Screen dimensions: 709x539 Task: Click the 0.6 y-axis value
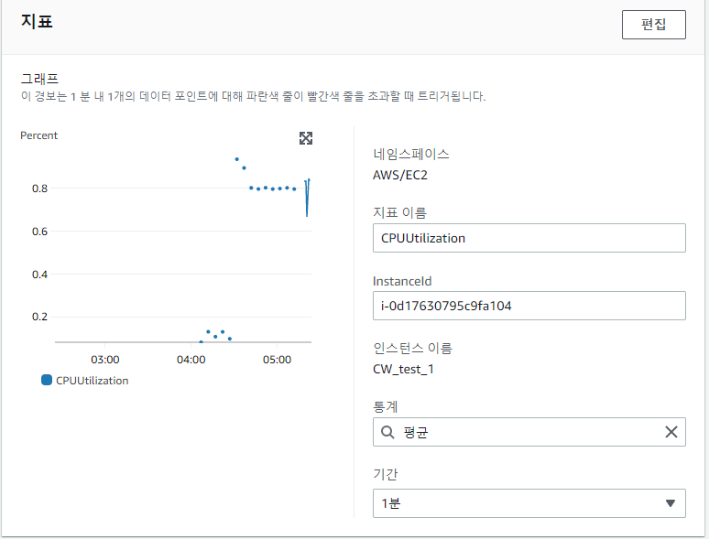pos(39,232)
